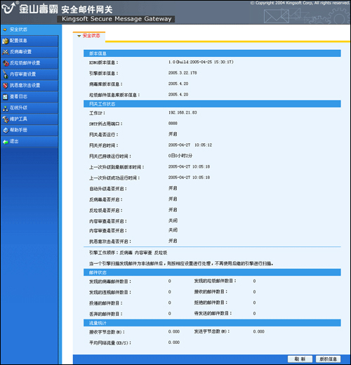Open 查看日志 via its log icon
Screen dimensions: 351x365
pyautogui.click(x=5, y=97)
